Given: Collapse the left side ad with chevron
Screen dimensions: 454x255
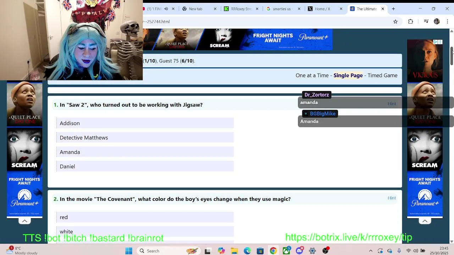Looking at the screenshot, I should point(24,221).
